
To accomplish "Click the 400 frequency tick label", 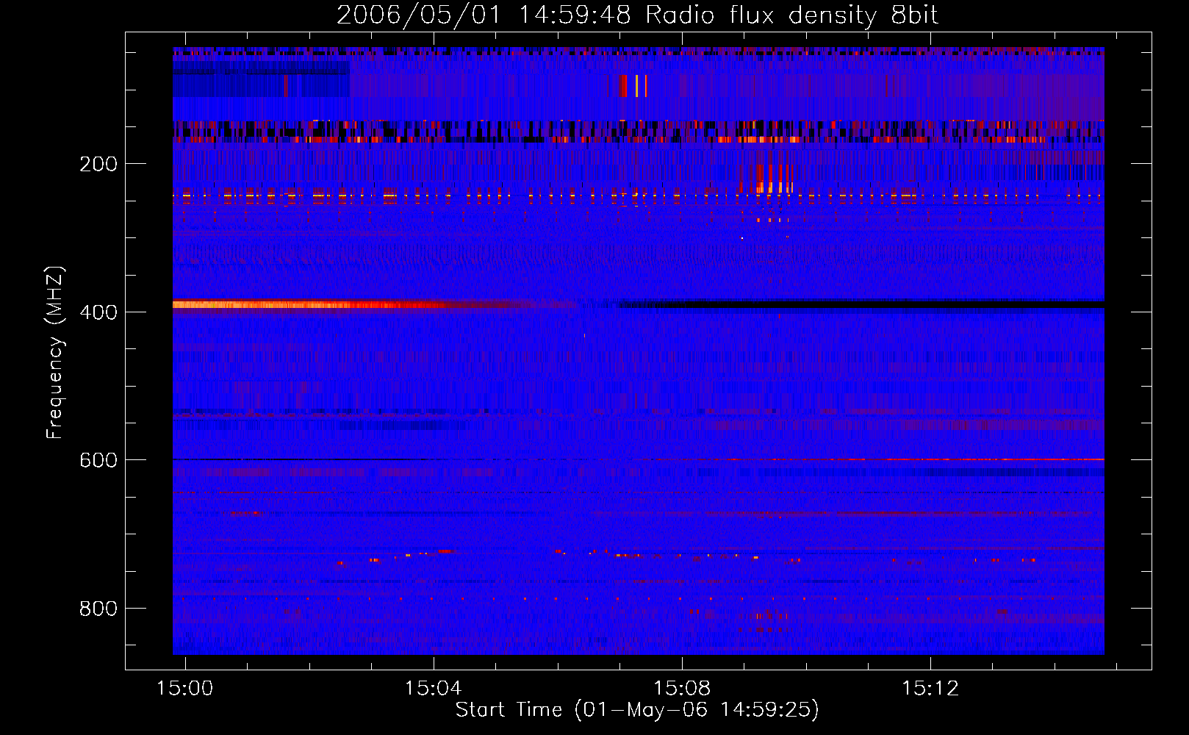I will (x=98, y=312).
